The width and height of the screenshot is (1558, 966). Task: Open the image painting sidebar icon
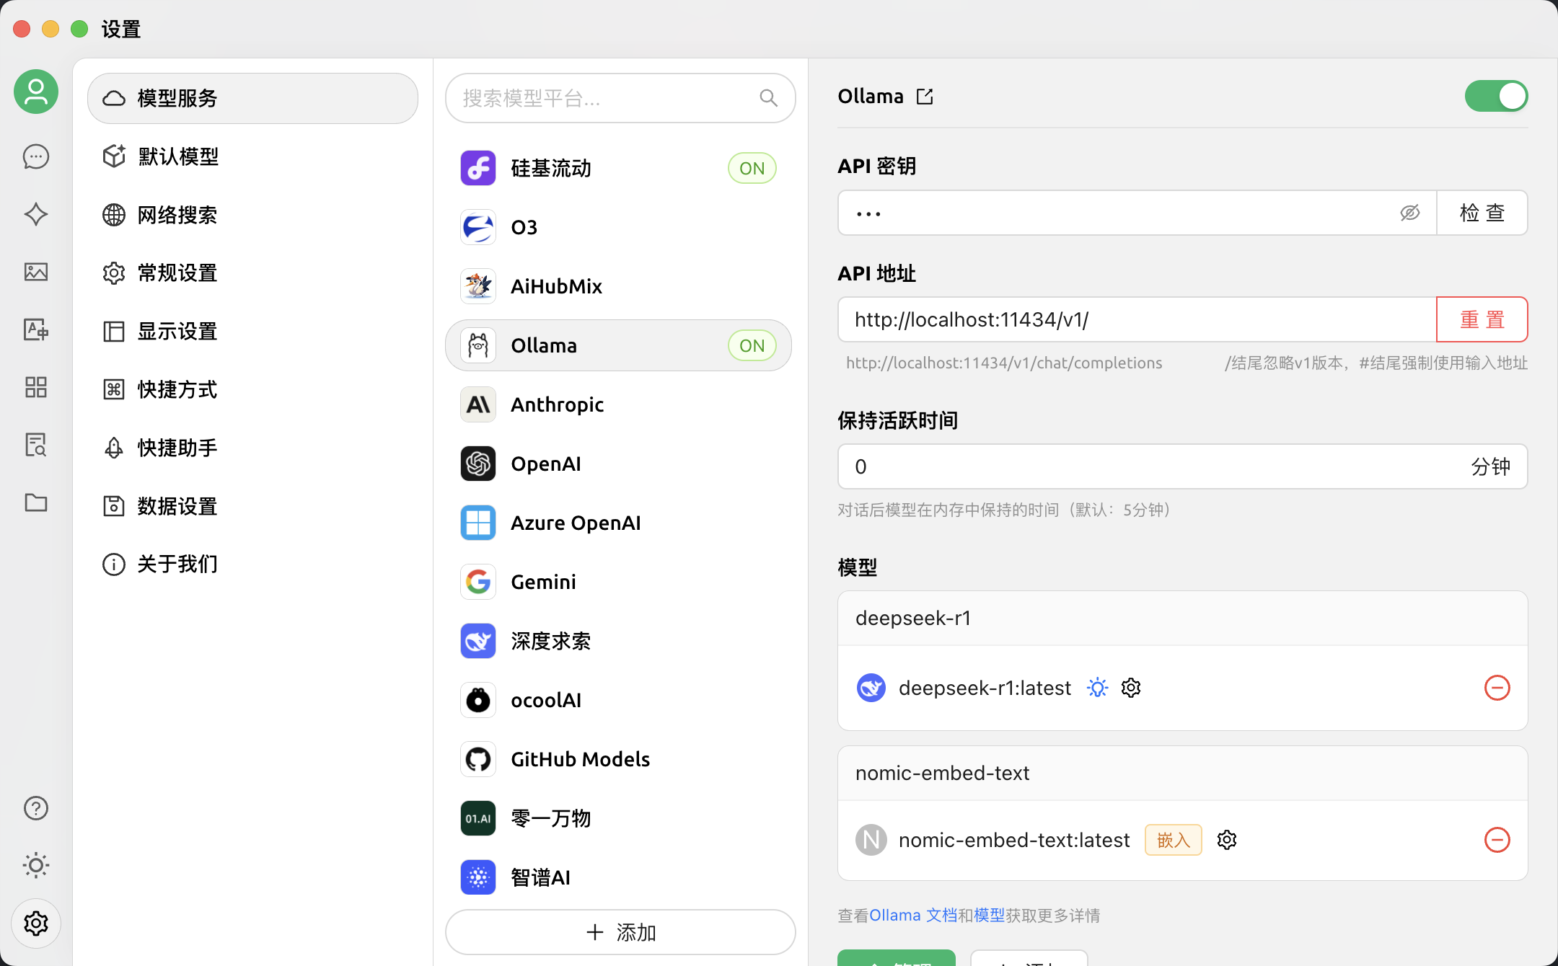pyautogui.click(x=36, y=272)
